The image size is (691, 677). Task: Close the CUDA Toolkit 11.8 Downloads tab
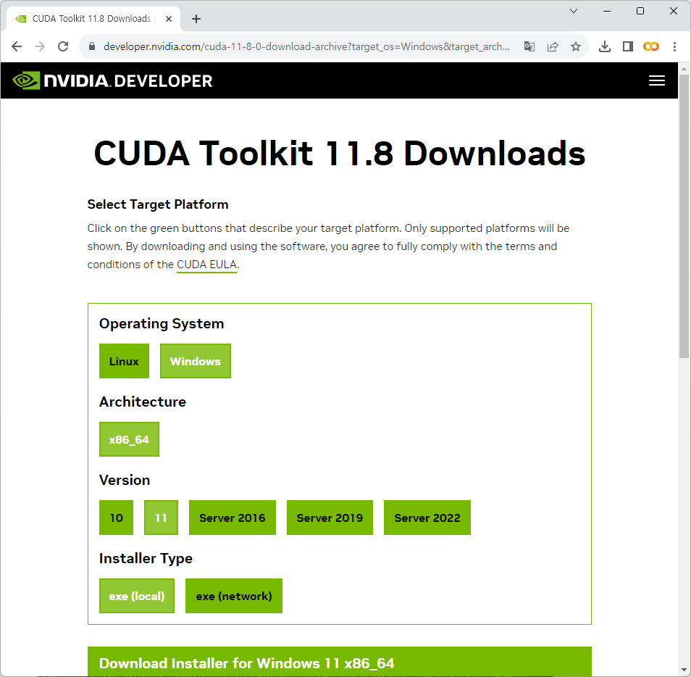point(168,19)
